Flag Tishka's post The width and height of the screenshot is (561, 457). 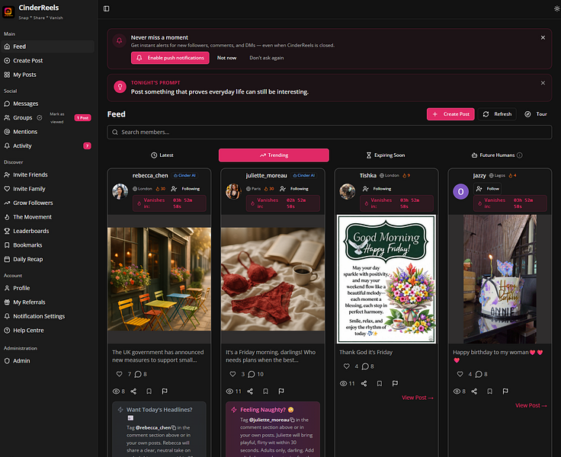395,383
